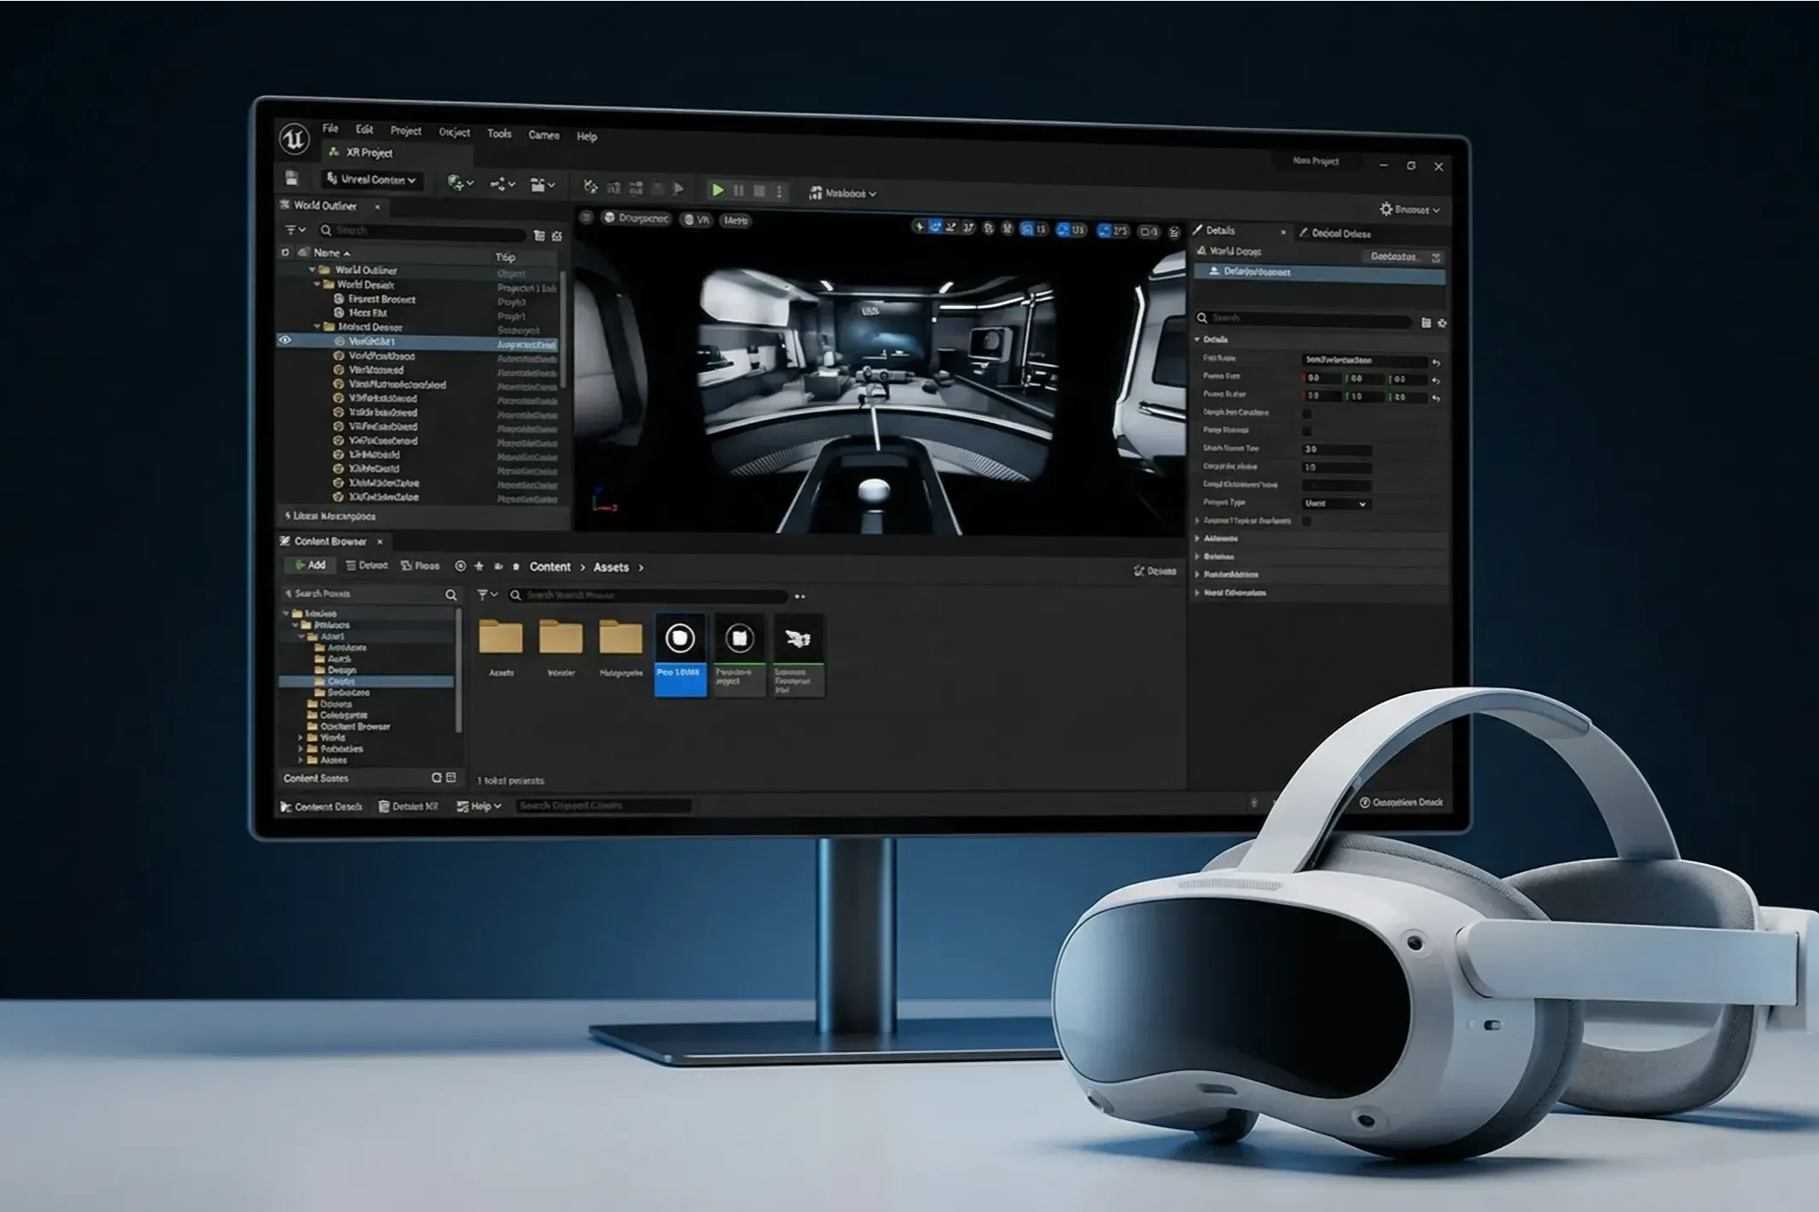The height and width of the screenshot is (1212, 1819).
Task: Open the File menu
Action: pyautogui.click(x=330, y=129)
